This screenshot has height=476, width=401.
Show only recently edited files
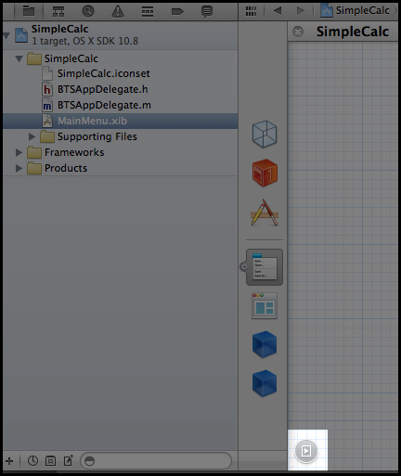(x=32, y=461)
